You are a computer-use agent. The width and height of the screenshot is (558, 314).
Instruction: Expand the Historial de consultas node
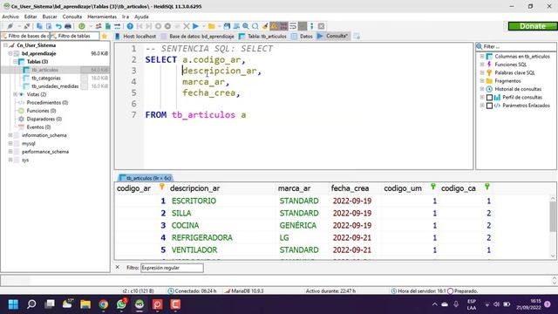pyautogui.click(x=482, y=89)
